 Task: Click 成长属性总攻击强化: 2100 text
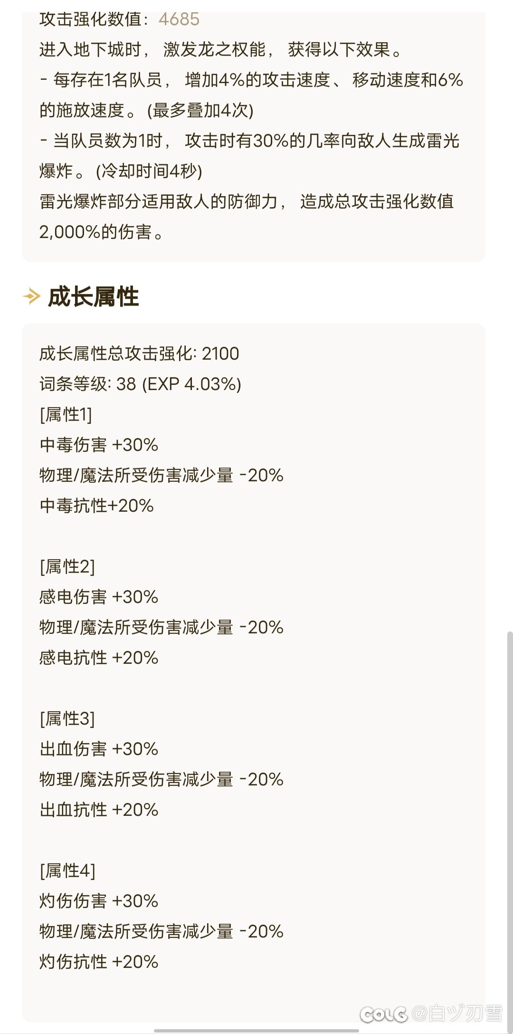click(x=139, y=354)
